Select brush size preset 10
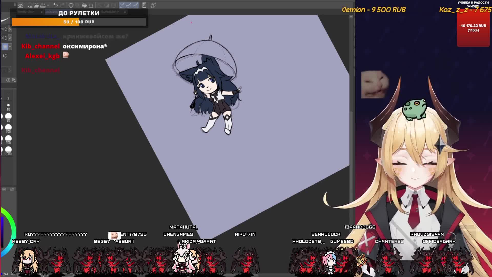 point(8,107)
